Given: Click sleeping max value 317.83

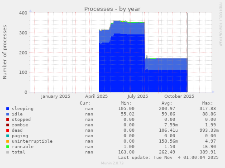Looking at the screenshot, I should (x=208, y=109).
